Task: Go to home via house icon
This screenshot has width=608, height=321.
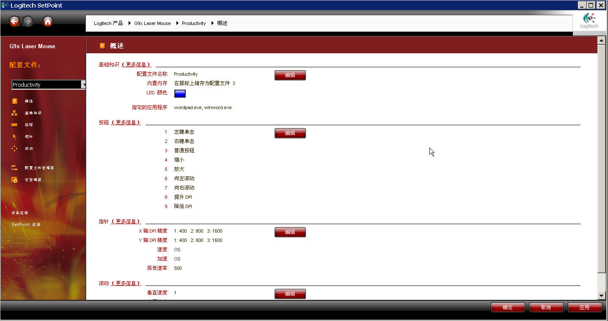Action: point(48,21)
